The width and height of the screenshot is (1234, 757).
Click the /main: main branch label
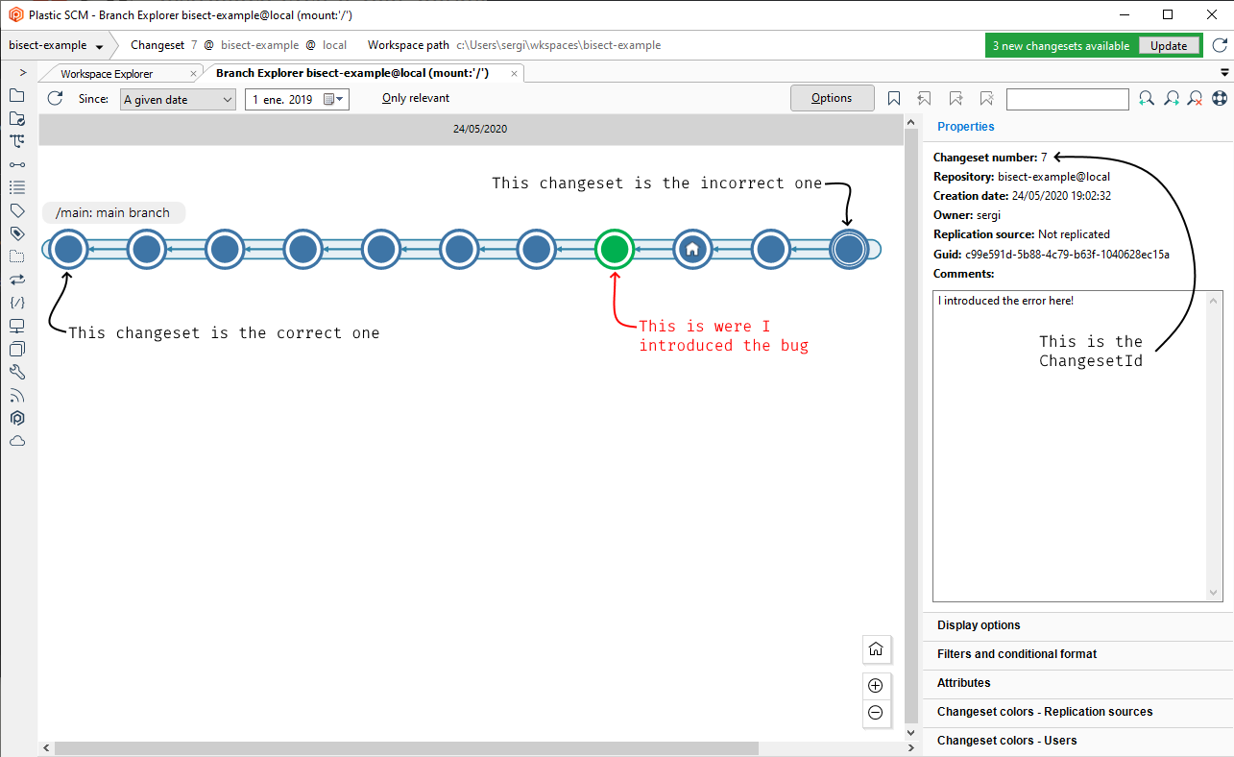tap(113, 213)
